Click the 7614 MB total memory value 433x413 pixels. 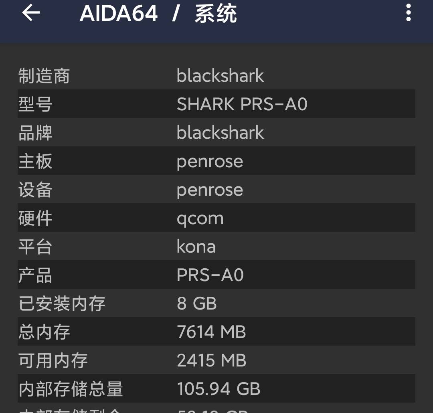(211, 332)
